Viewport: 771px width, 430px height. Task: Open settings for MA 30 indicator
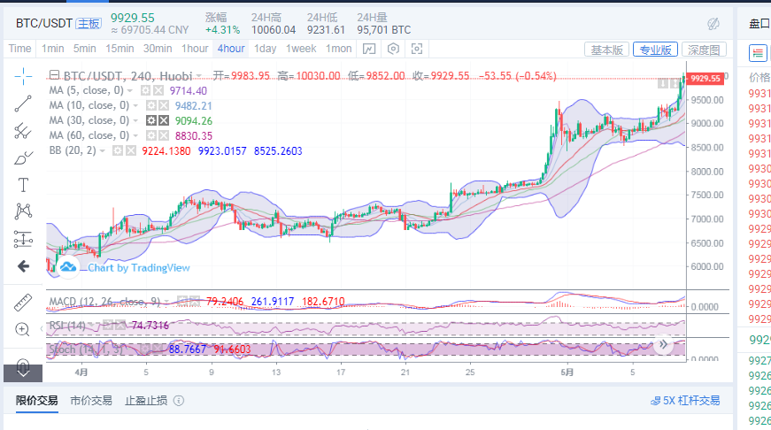(151, 120)
